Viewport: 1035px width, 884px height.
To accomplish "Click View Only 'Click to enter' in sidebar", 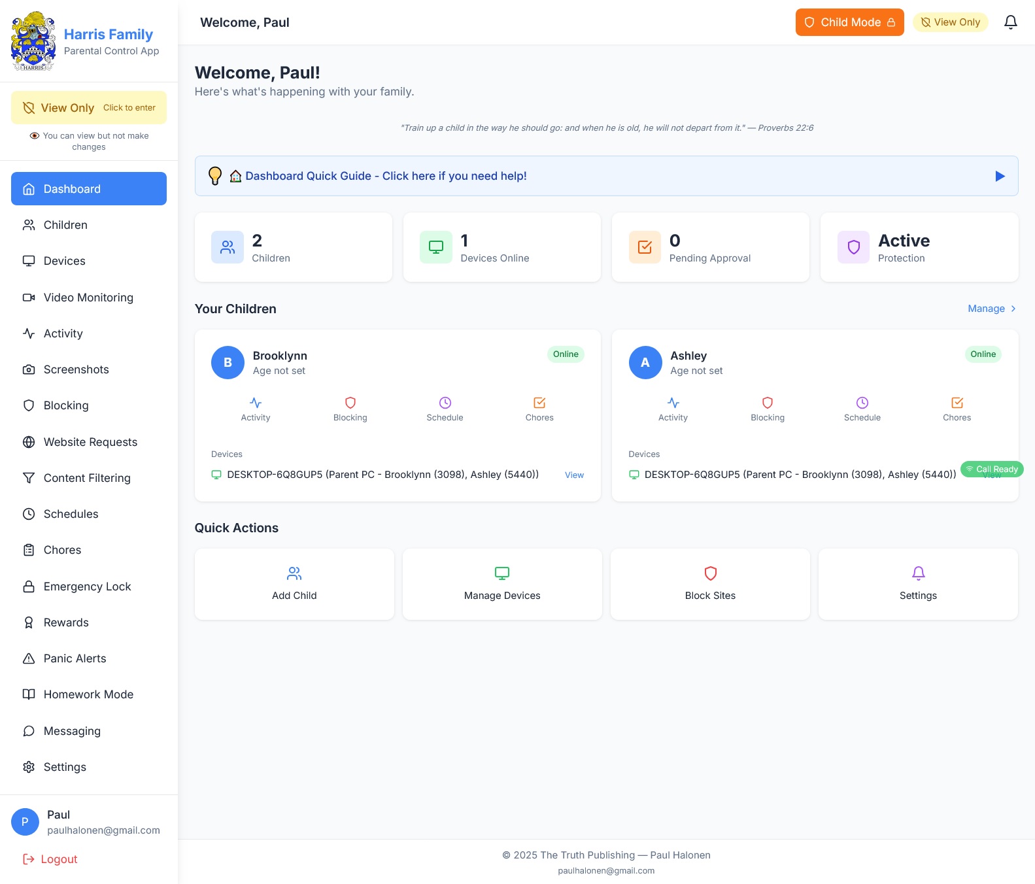I will coord(89,108).
